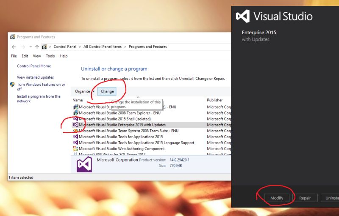Screen dimensions: 339x216
Task: Click the shield icon beside Windows features
Action: coord(12,84)
